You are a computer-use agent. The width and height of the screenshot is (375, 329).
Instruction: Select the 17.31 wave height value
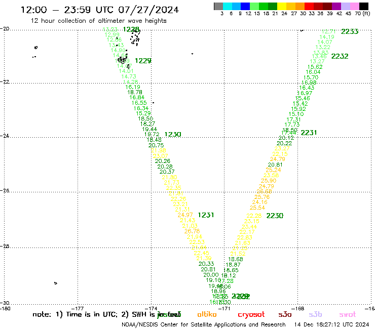[x=294, y=119]
